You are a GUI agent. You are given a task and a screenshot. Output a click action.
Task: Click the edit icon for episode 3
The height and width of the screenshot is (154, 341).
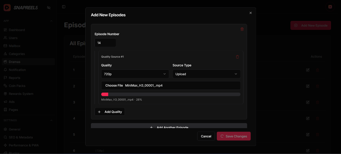pyautogui.click(x=308, y=102)
